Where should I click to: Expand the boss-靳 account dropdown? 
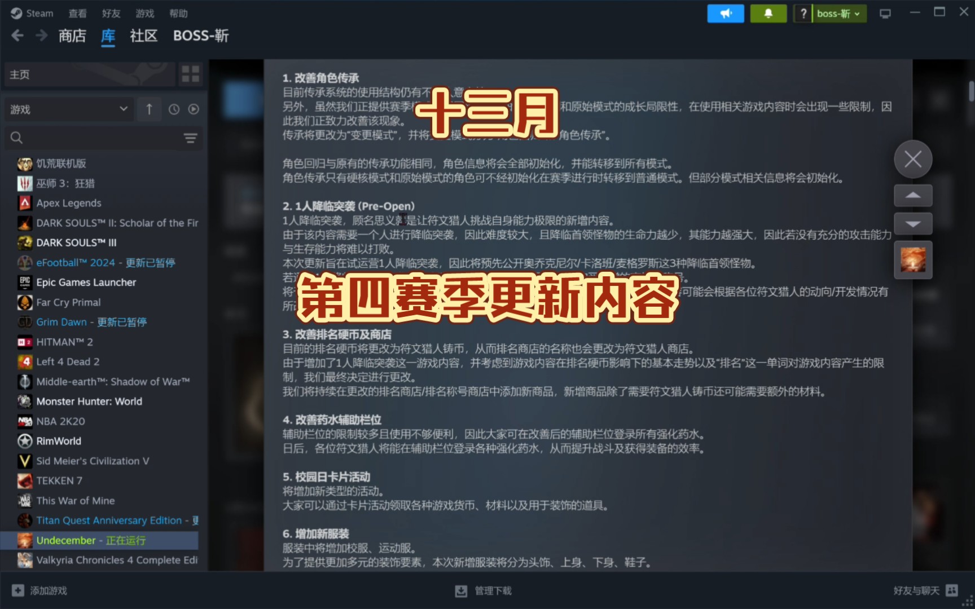839,14
